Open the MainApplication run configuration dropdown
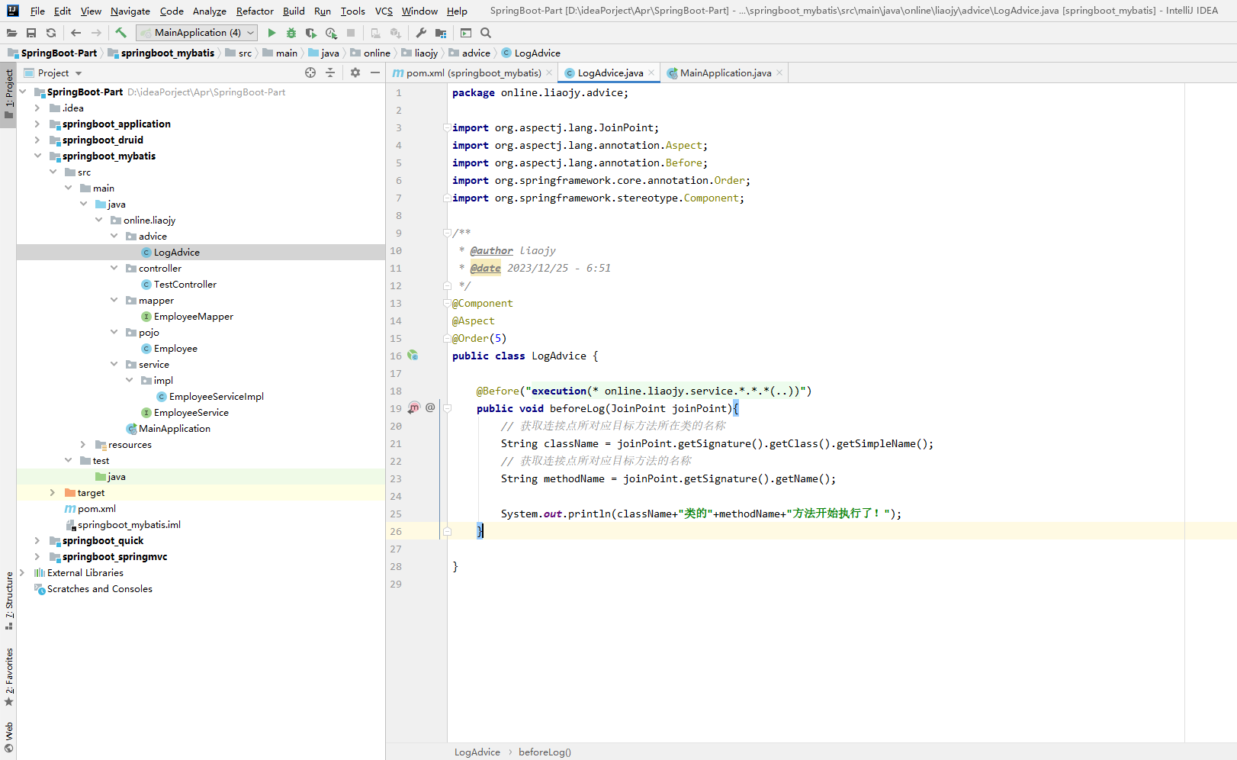 point(197,33)
